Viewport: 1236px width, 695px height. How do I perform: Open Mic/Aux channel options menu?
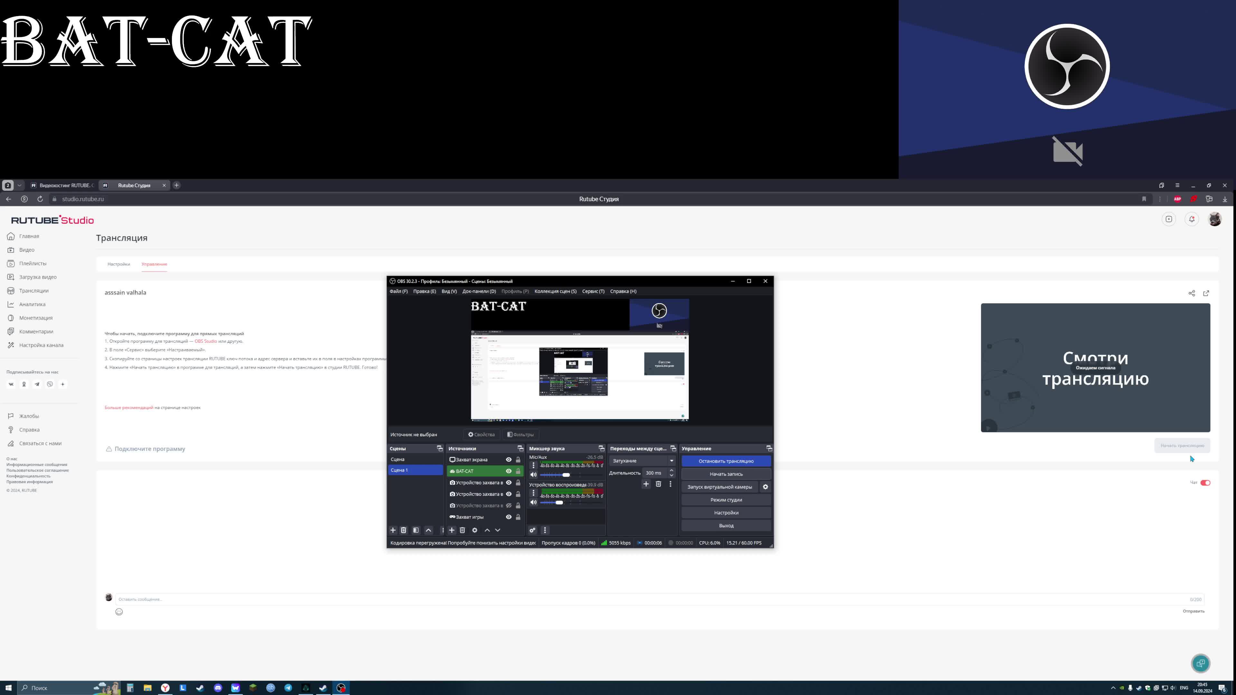click(533, 465)
